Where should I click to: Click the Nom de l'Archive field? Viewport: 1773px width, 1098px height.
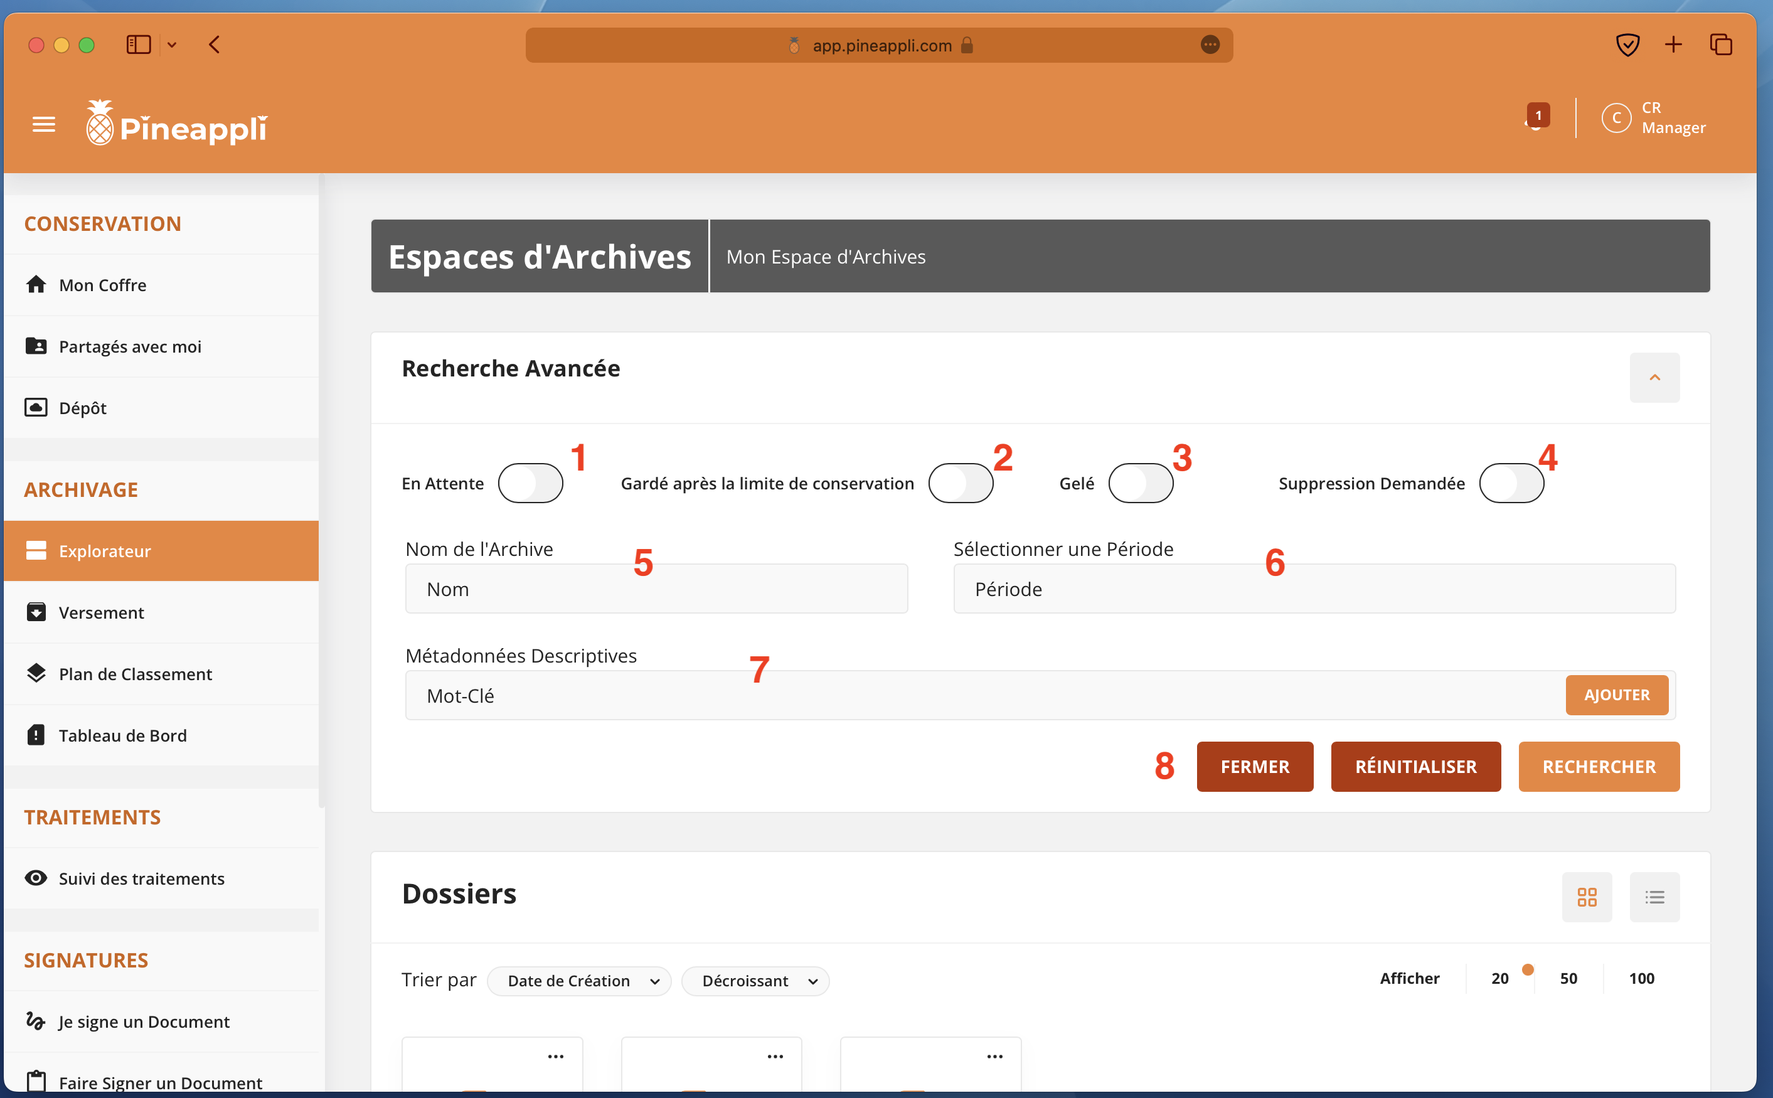pos(656,589)
